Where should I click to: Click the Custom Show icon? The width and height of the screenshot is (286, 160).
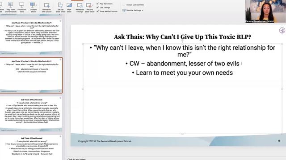pos(33,5)
